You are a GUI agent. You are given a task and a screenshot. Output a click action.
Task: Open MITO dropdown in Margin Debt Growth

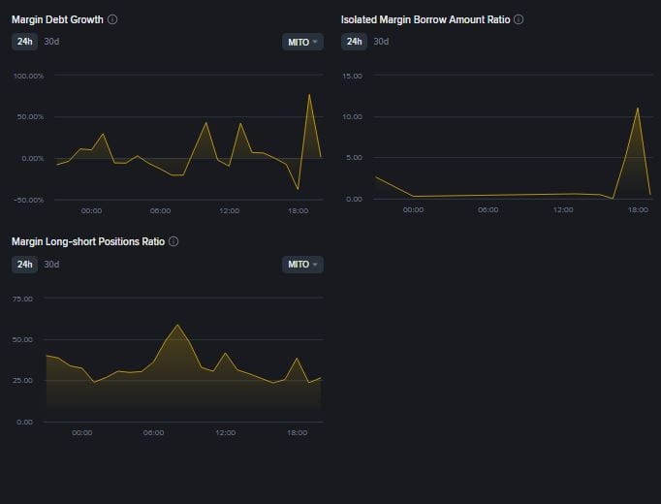click(x=302, y=42)
